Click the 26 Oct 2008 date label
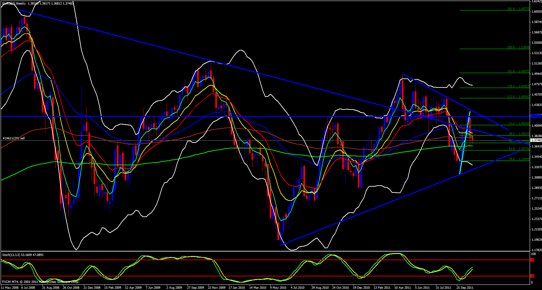The width and height of the screenshot is (542, 290). 71,288
